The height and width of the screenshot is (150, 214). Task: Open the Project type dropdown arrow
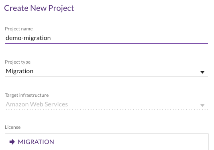point(202,72)
